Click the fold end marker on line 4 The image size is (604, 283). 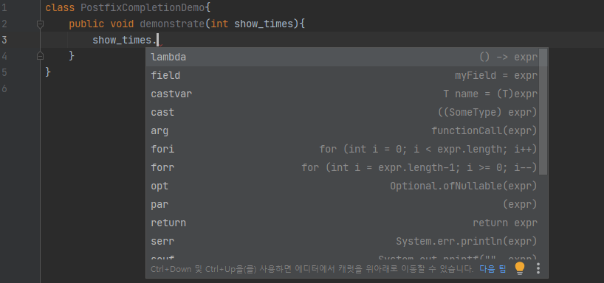pos(40,56)
